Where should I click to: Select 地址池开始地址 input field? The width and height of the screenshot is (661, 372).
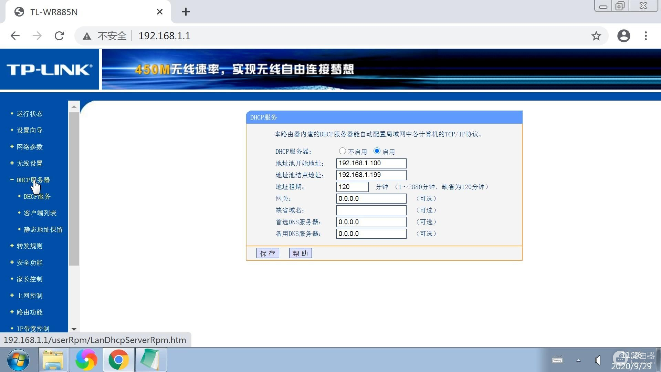pos(370,163)
